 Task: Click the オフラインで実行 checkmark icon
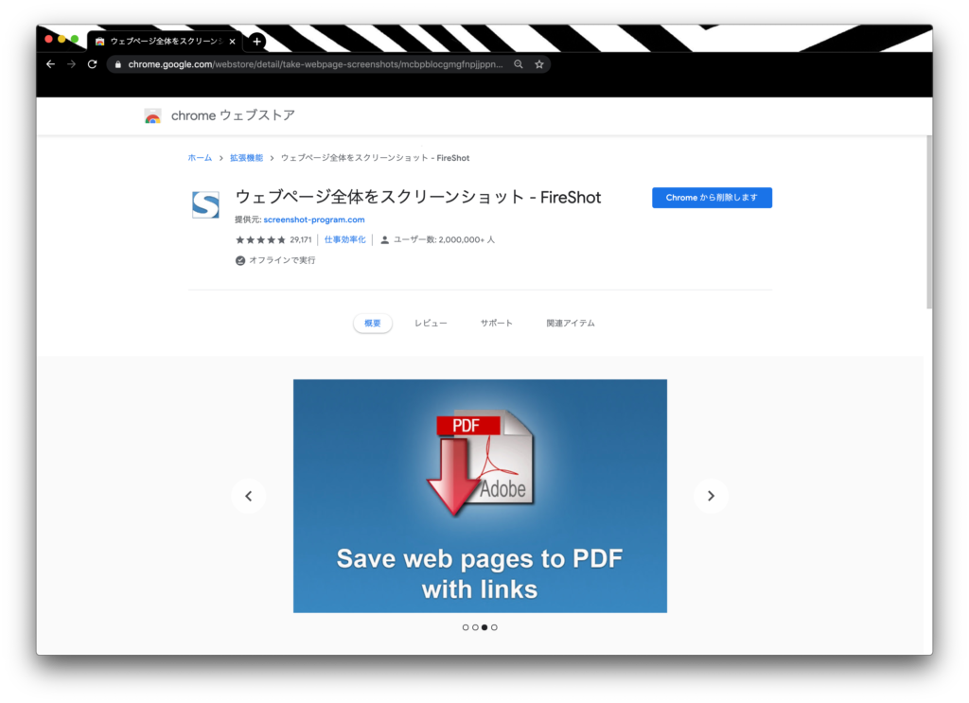coord(240,261)
